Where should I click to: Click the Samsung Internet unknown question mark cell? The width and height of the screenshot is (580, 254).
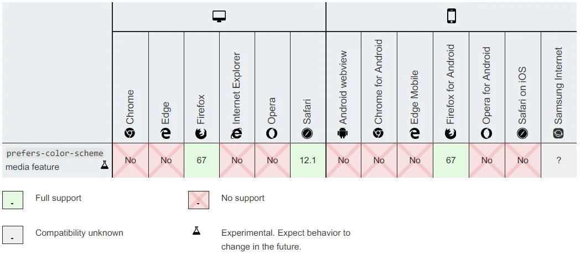pyautogui.click(x=559, y=160)
